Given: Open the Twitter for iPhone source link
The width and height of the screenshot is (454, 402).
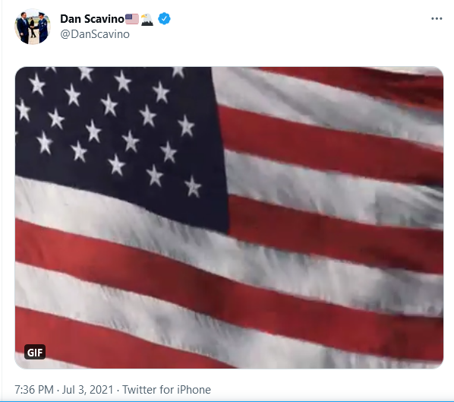Looking at the screenshot, I should [x=166, y=390].
